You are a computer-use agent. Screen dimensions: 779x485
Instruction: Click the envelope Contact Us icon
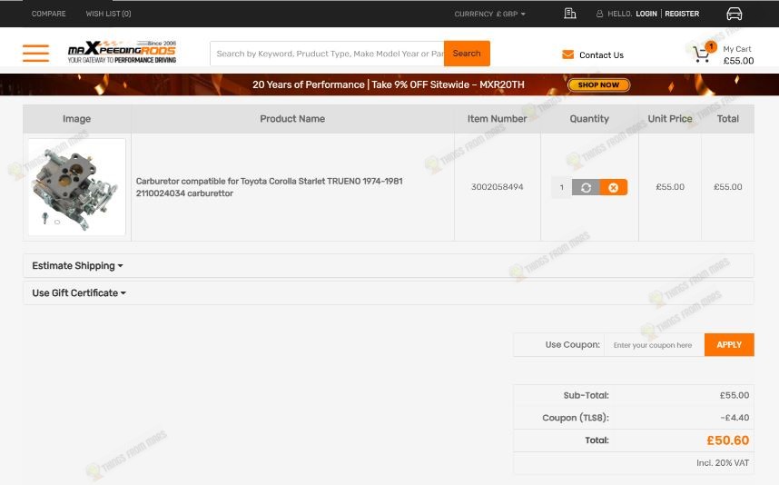coord(567,54)
